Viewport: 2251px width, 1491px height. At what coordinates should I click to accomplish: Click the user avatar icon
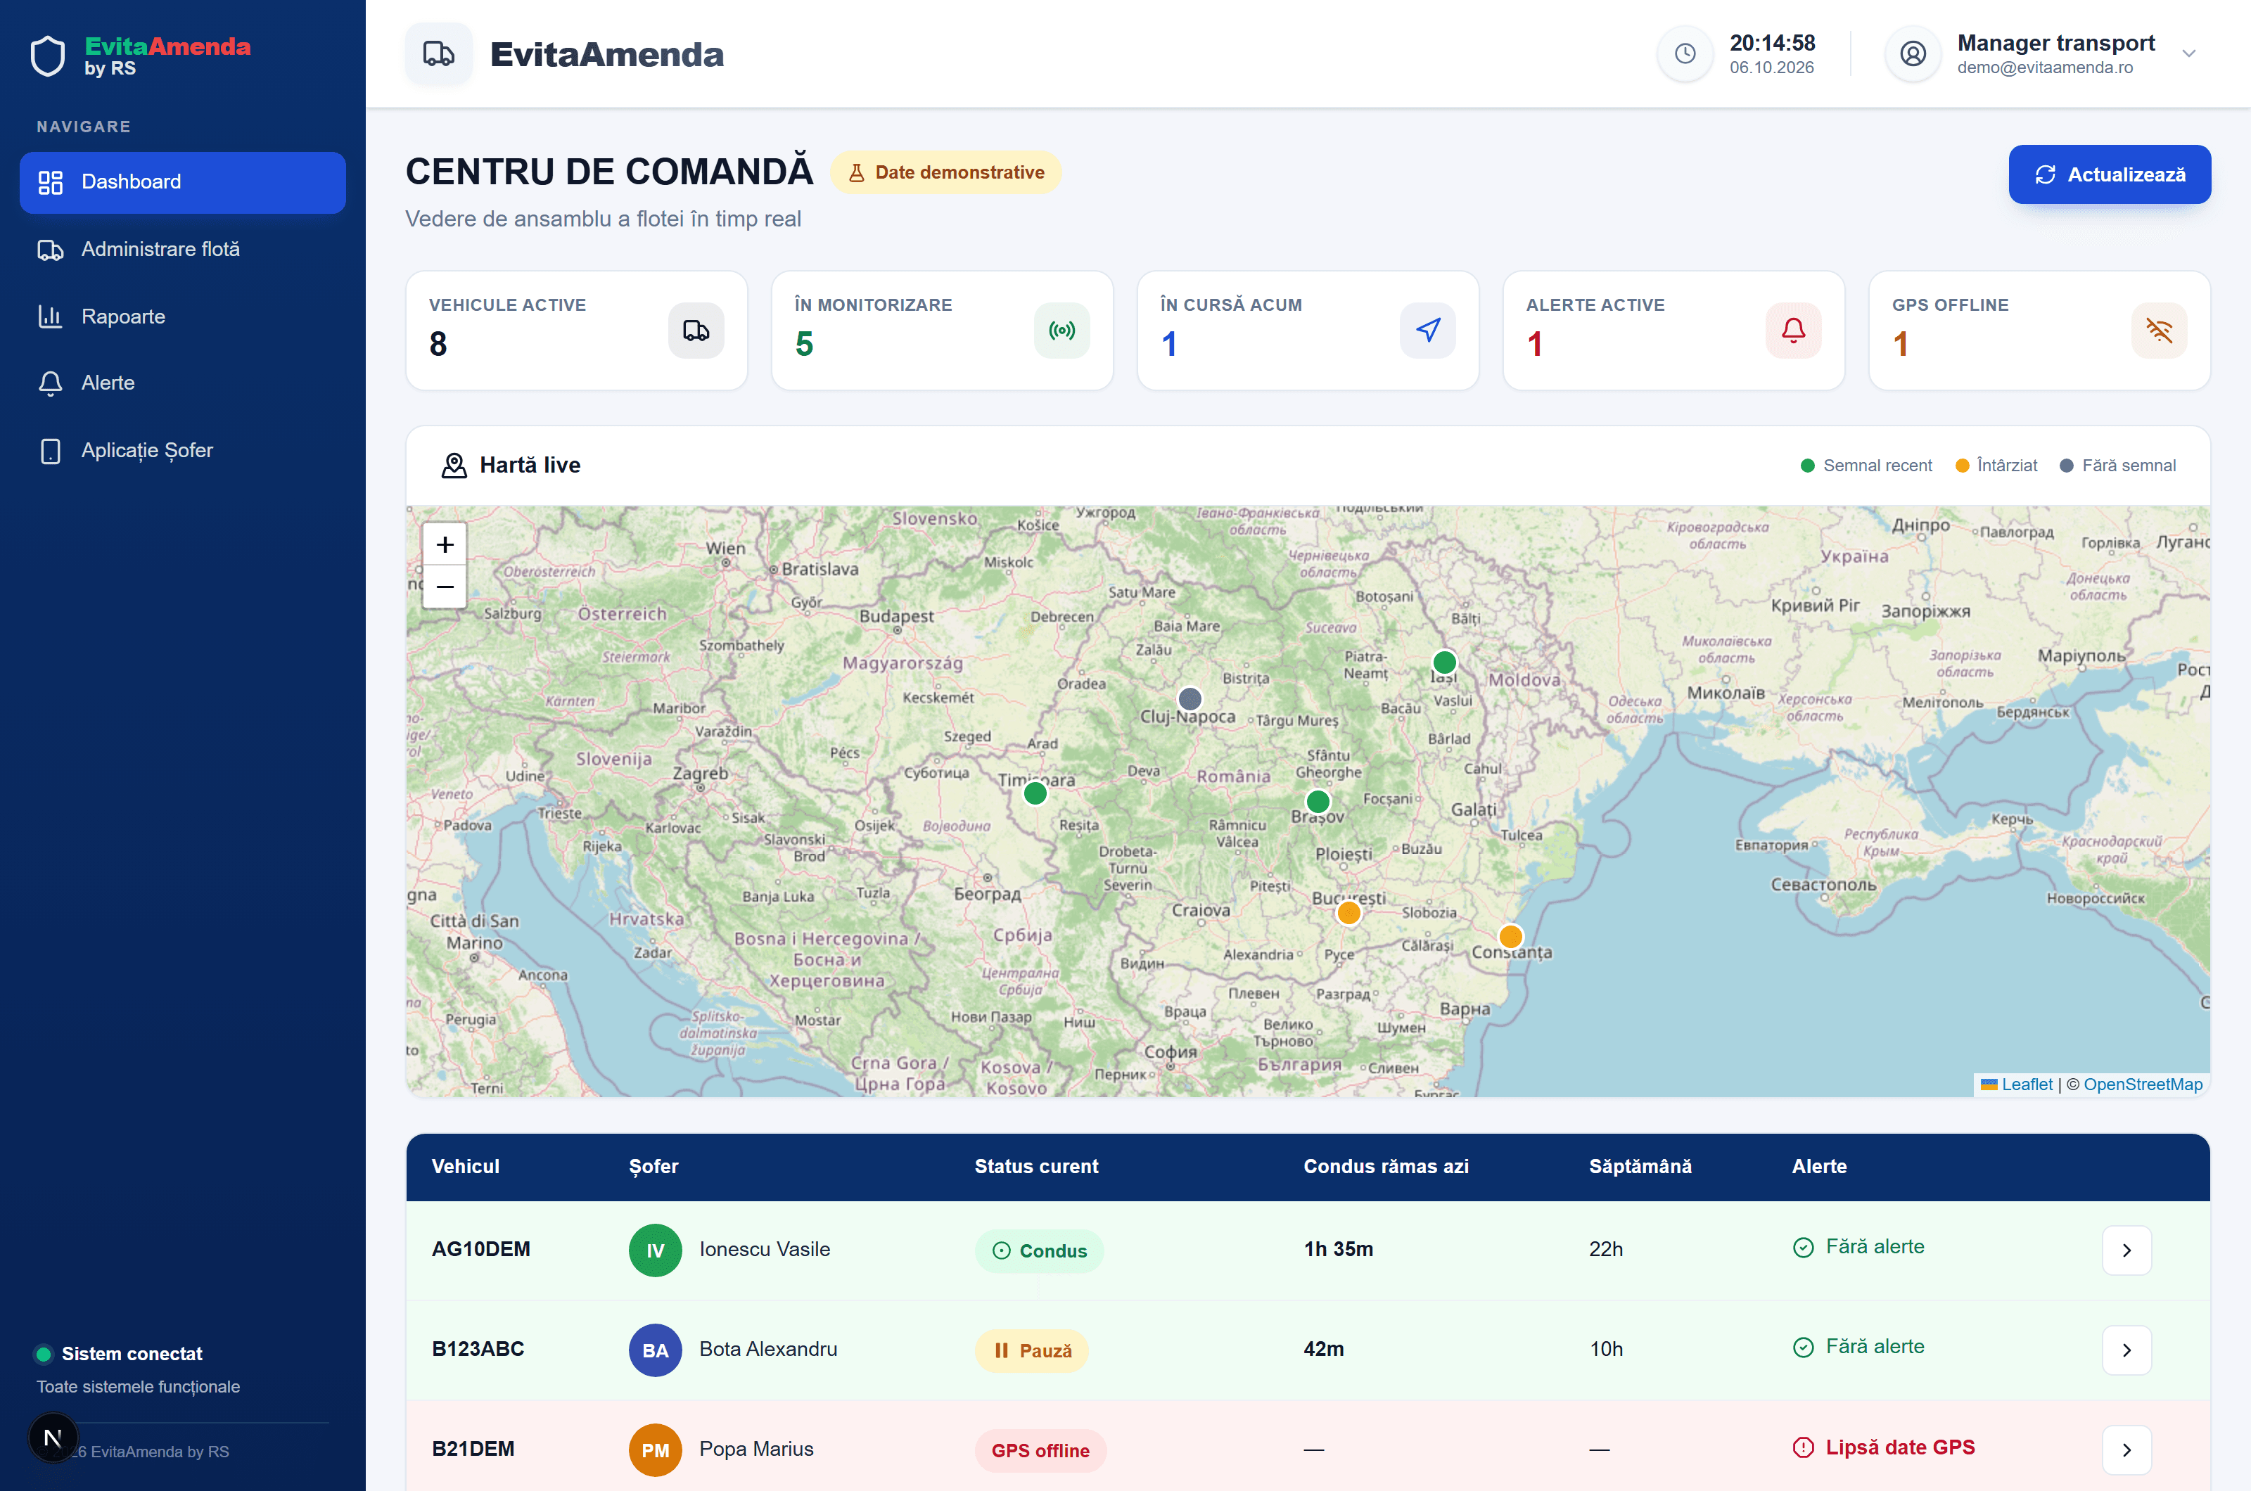(1913, 54)
